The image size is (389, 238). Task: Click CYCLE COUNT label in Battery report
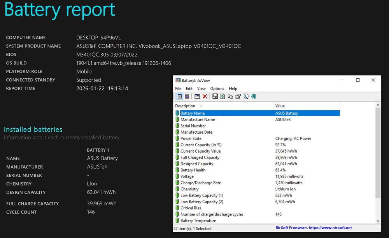tap(21, 212)
